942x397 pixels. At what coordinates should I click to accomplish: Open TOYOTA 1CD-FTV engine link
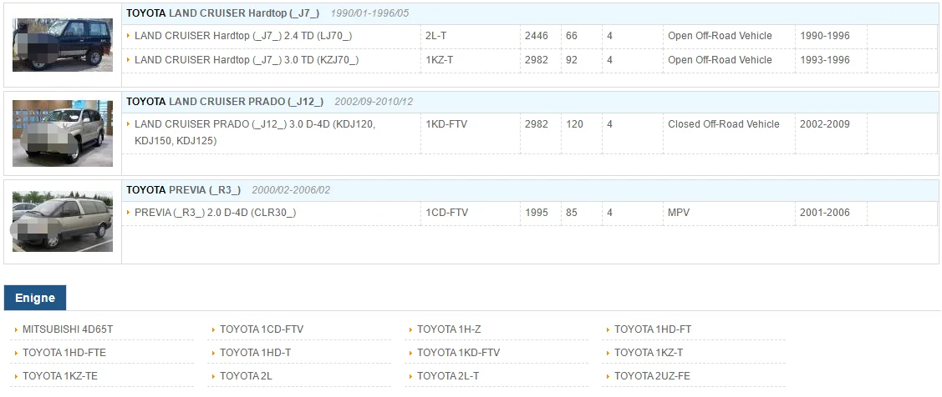(262, 329)
